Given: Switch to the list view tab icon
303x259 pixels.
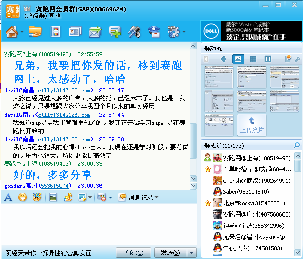Looking at the screenshot, I should (x=253, y=59).
